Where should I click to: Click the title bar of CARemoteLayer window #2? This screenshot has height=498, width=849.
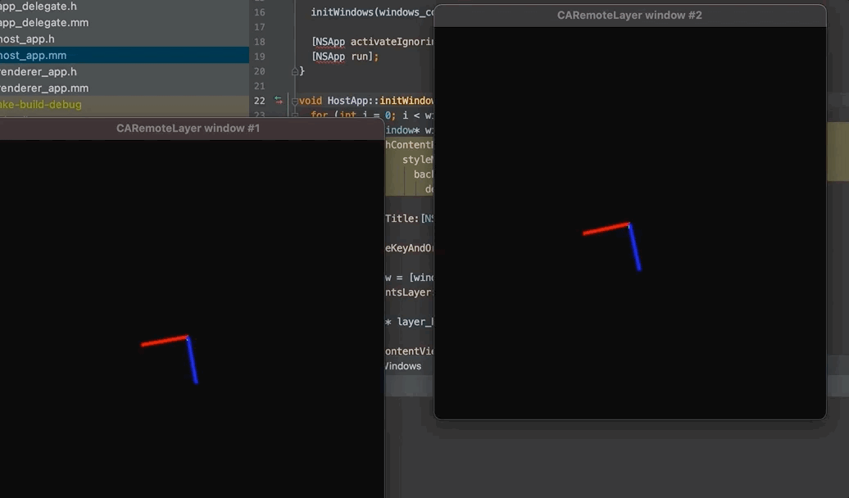(x=629, y=16)
